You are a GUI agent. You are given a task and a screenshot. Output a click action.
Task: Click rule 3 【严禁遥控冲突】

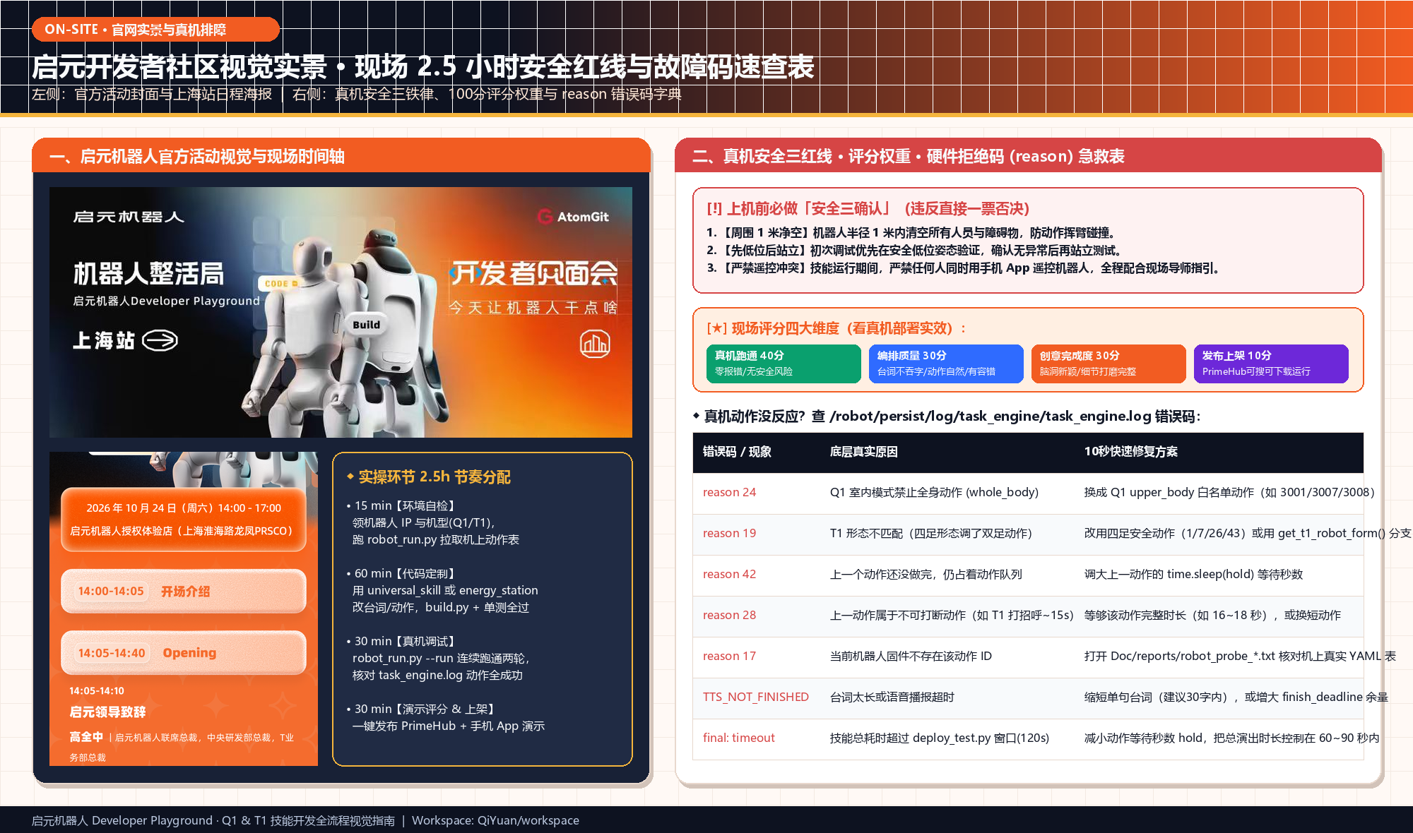tap(964, 268)
